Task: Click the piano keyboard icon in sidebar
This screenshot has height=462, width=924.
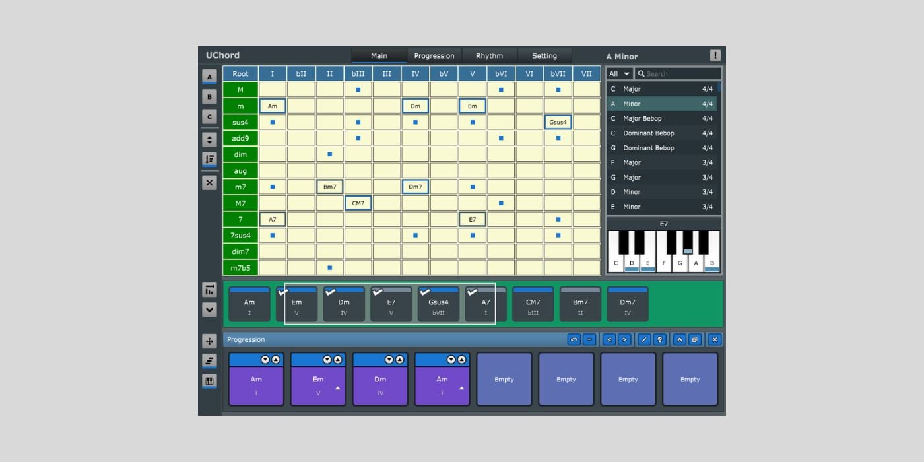Action: point(209,381)
